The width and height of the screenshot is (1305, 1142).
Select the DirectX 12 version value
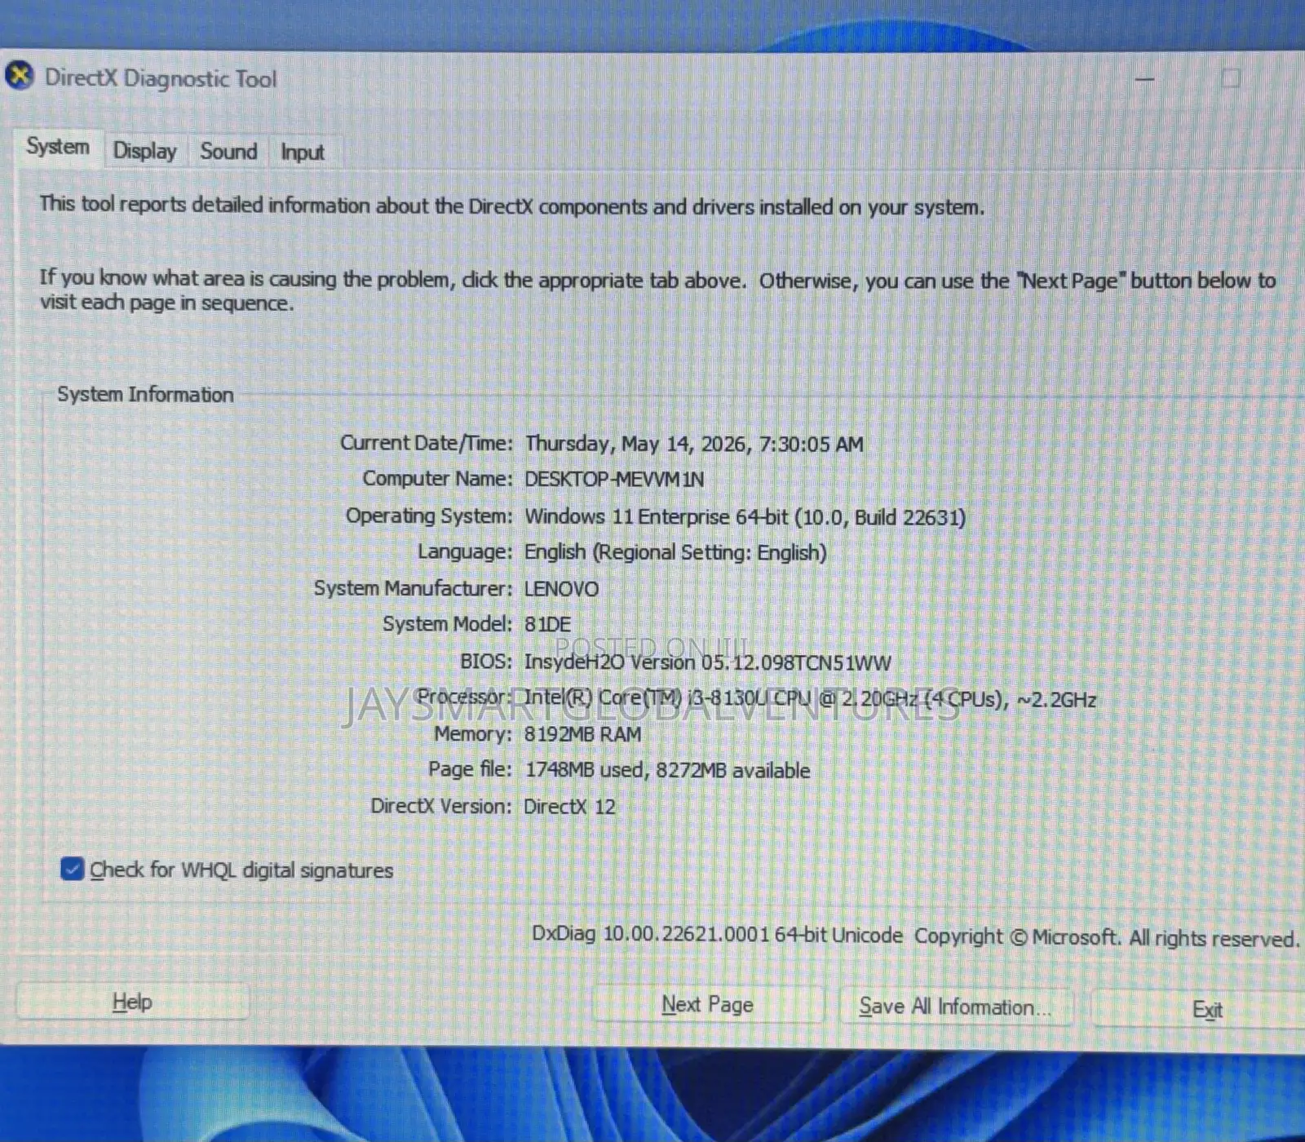[x=569, y=806]
